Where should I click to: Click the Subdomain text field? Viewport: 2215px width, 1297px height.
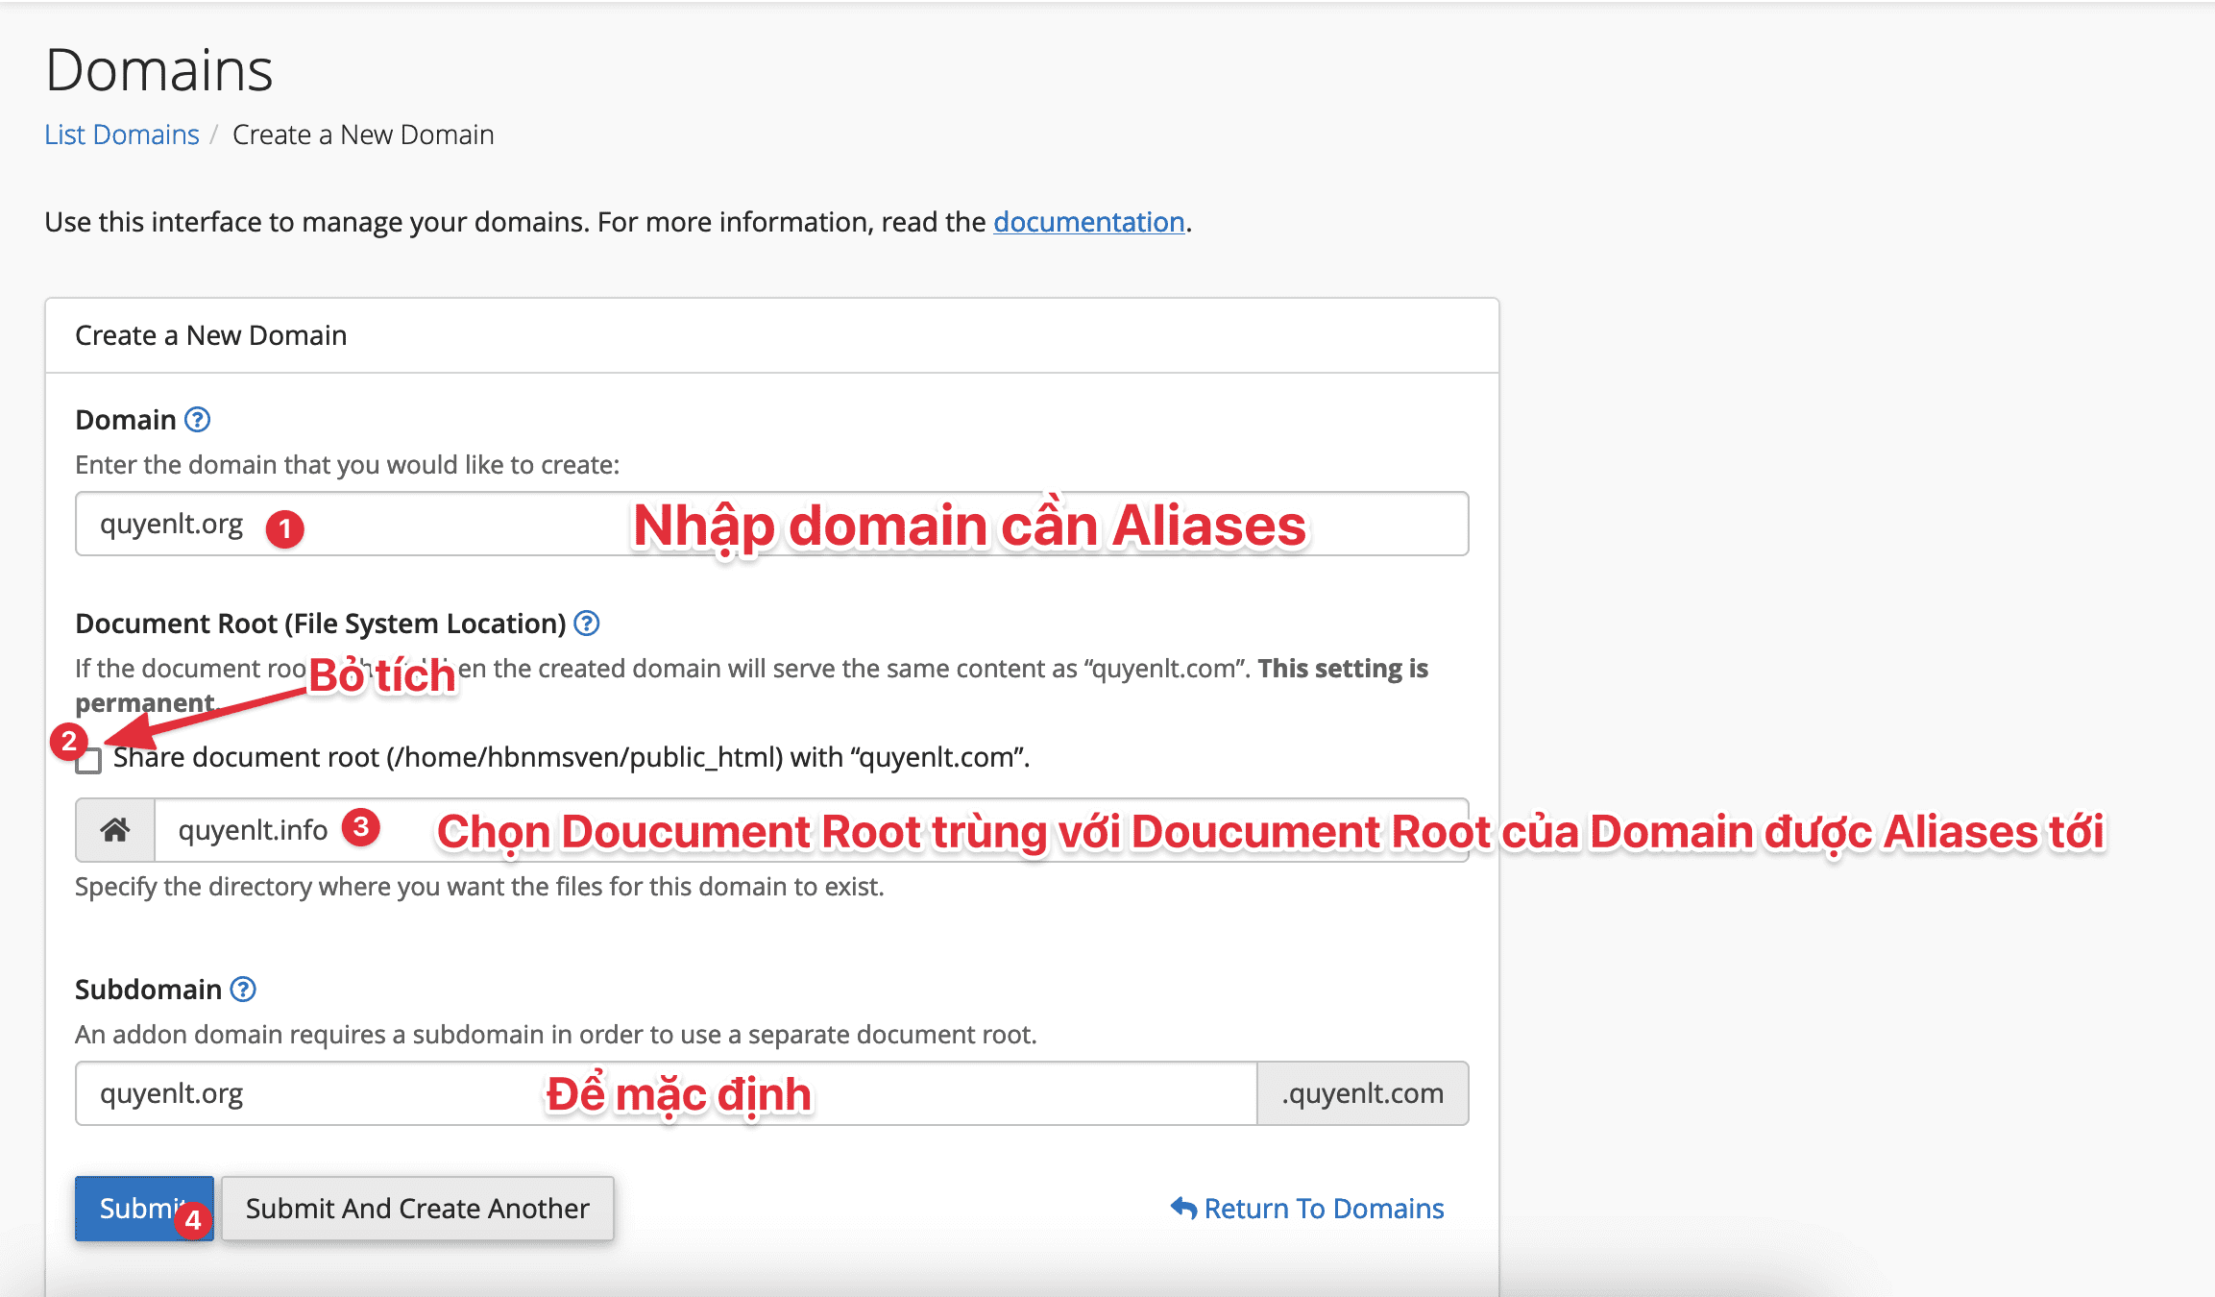[x=665, y=1093]
